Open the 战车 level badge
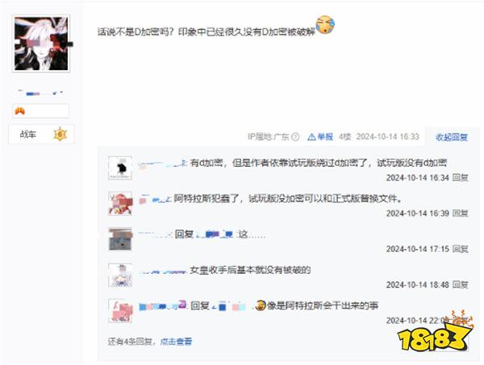Viewport: 484px width, 365px height. click(41, 135)
